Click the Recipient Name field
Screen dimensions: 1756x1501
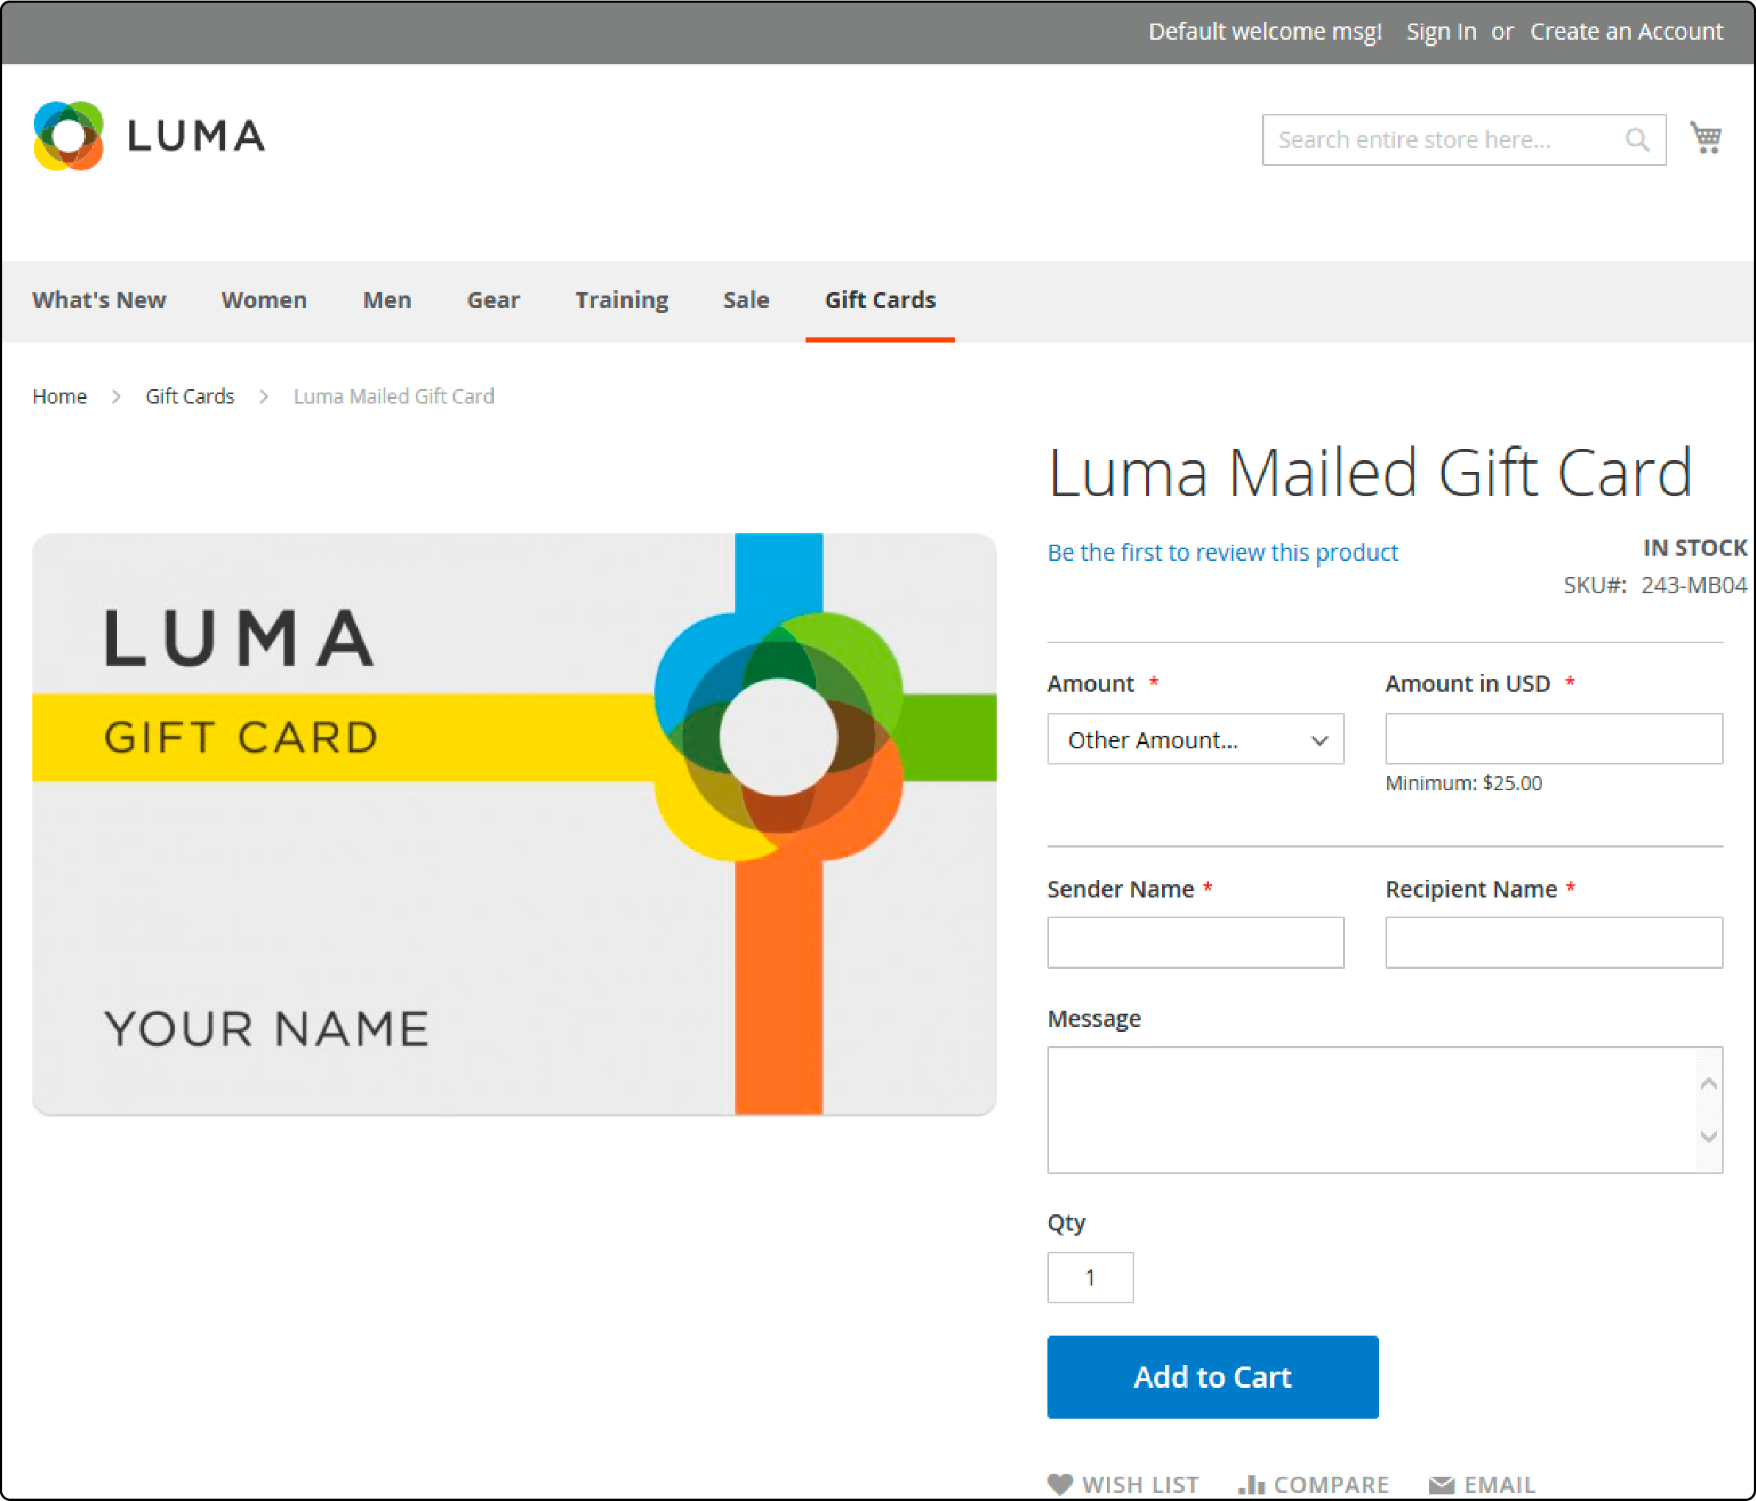(x=1553, y=942)
